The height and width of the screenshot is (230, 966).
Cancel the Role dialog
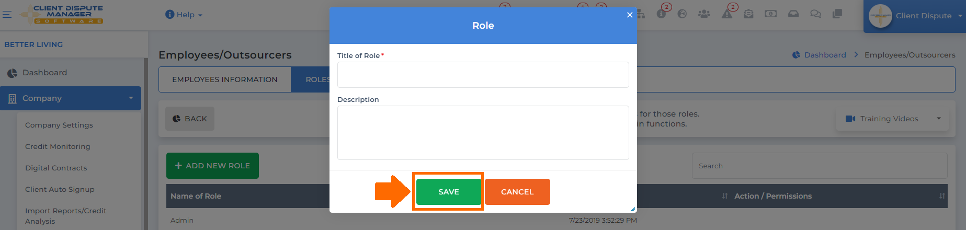click(x=517, y=192)
